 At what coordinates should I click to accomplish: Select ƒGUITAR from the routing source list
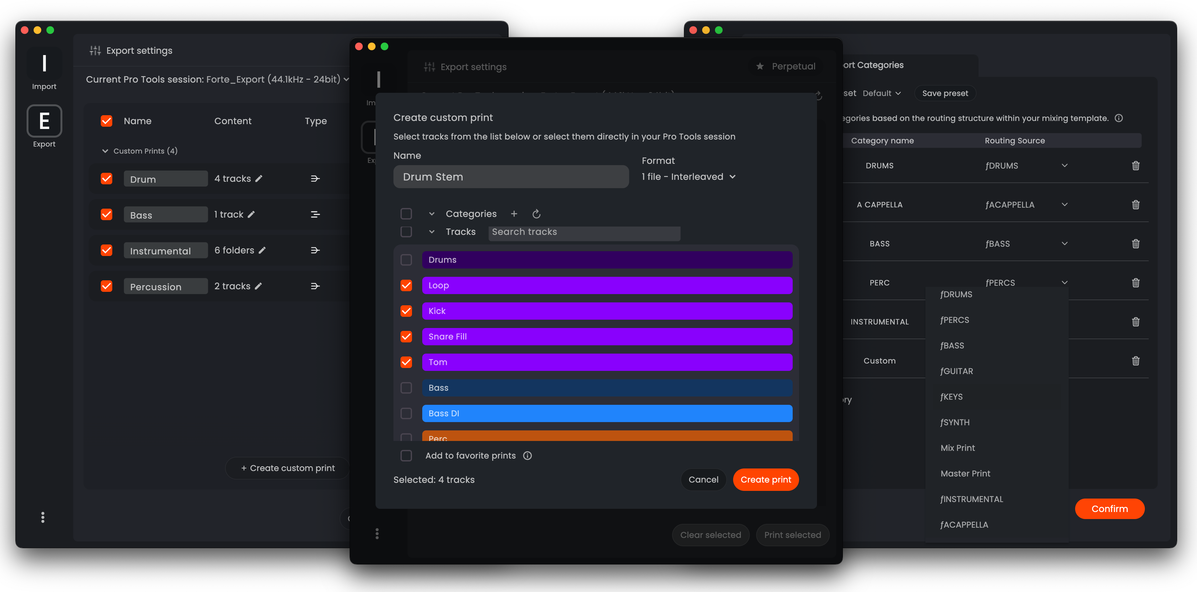pyautogui.click(x=956, y=371)
